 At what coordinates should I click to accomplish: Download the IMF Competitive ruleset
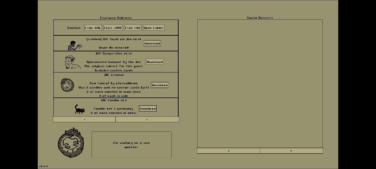(154, 62)
